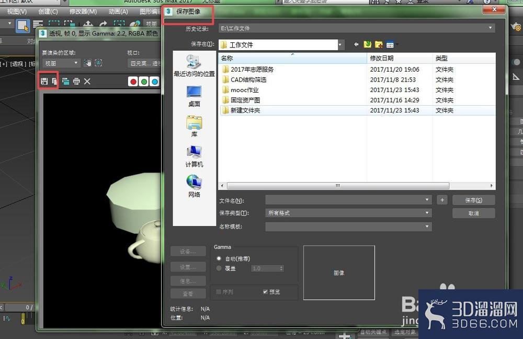Open the 视图(V) menu

[x=17, y=12]
